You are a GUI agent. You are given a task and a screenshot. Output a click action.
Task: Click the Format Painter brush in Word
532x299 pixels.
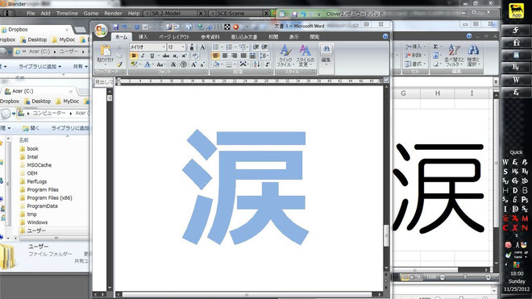click(119, 64)
